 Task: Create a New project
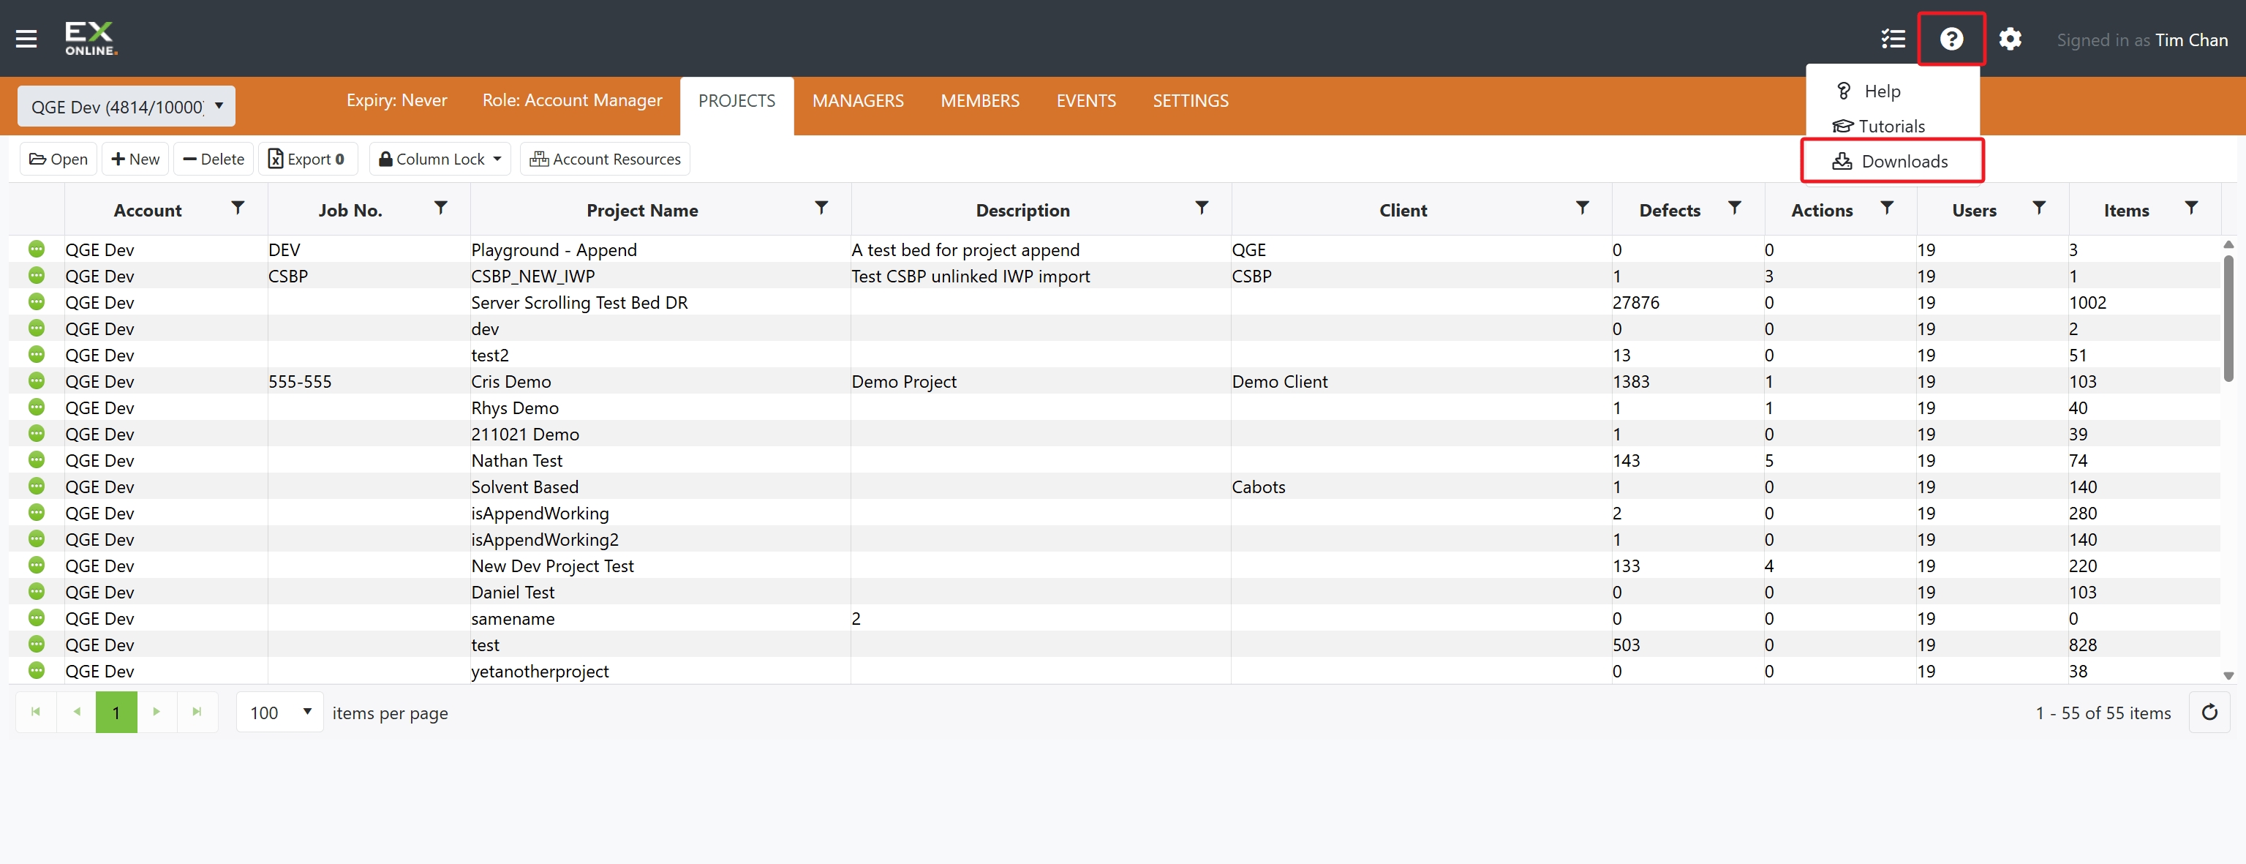click(x=135, y=159)
